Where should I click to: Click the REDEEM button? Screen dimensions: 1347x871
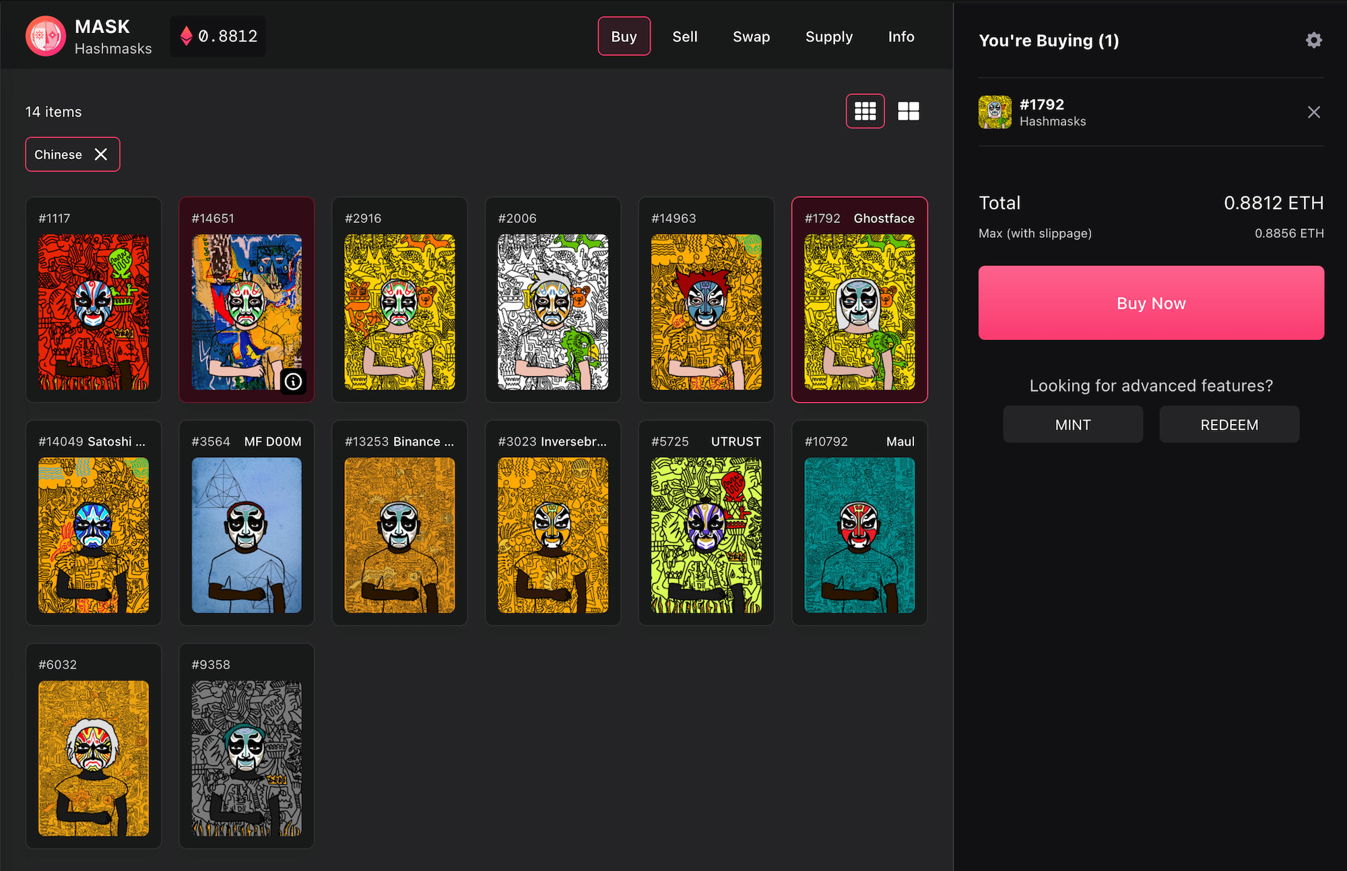(x=1228, y=425)
